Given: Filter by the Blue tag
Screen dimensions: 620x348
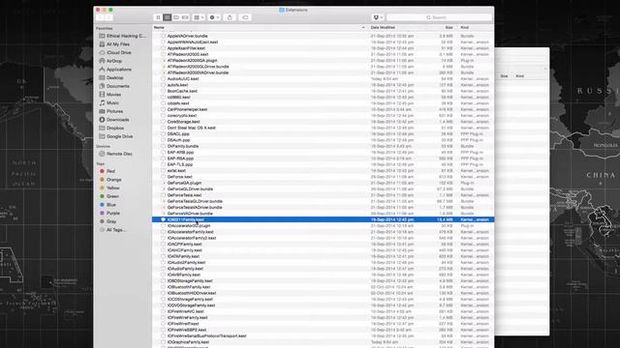Looking at the screenshot, I should [x=108, y=205].
